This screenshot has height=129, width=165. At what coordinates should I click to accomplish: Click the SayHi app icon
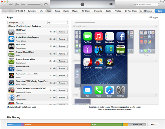coord(110,49)
